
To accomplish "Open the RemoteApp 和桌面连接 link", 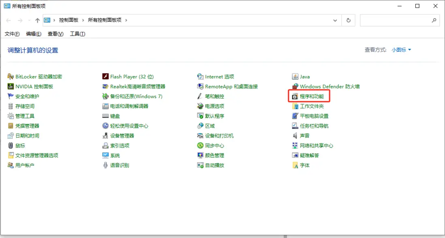I will [231, 86].
